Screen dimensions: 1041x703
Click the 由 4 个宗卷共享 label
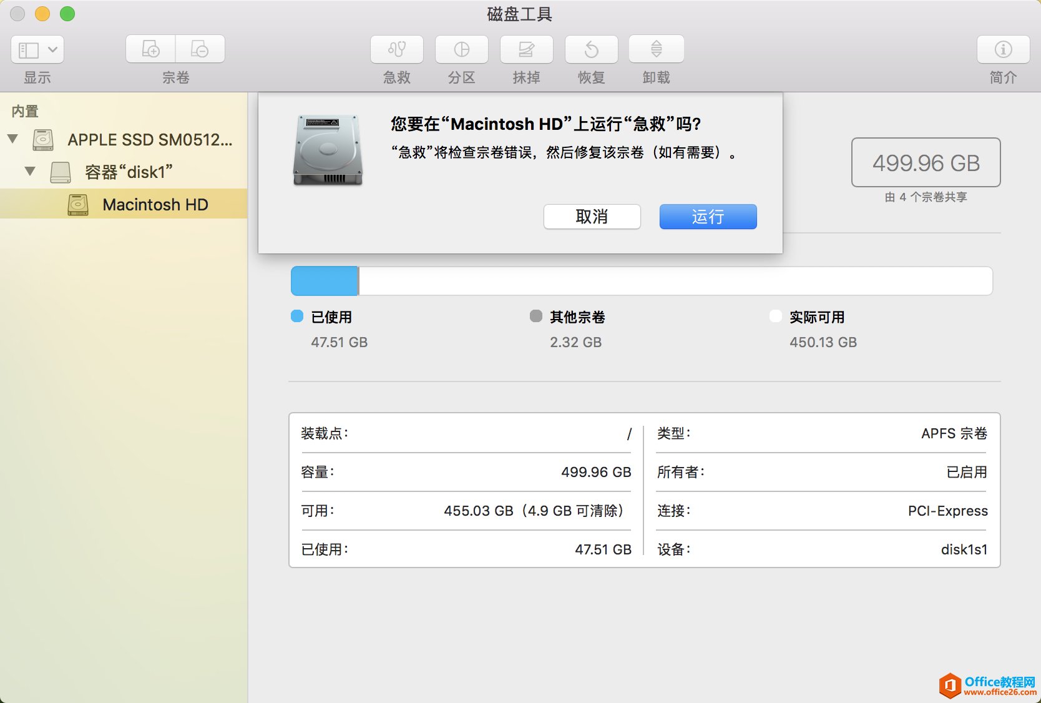[x=926, y=197]
